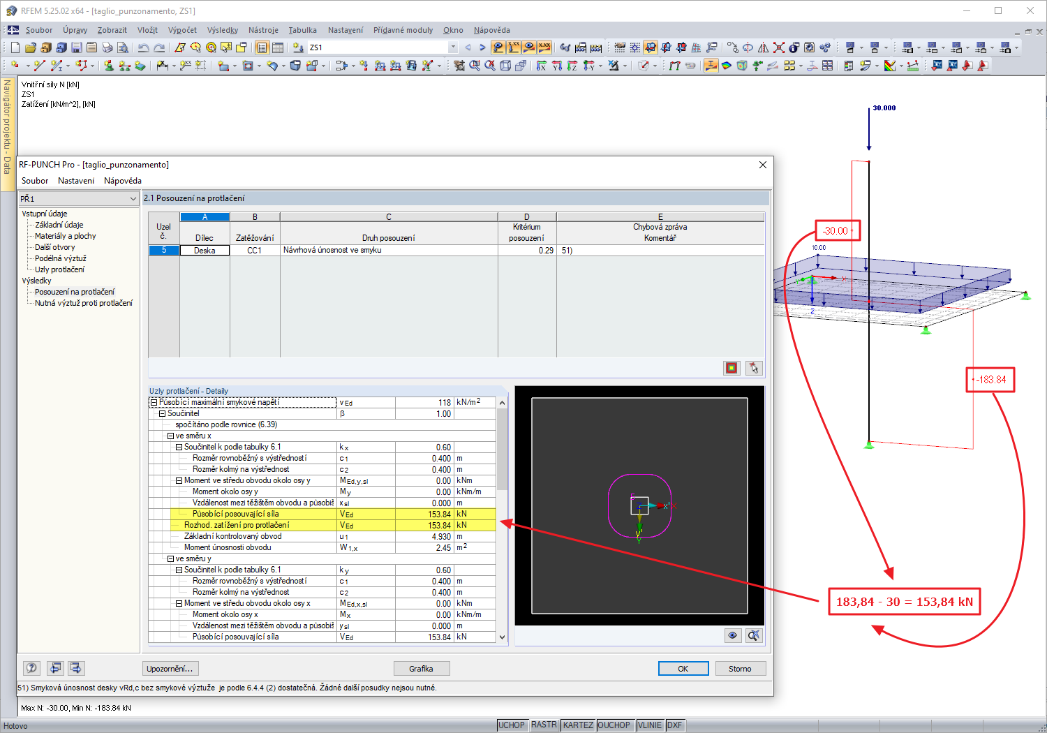
Task: Click the dialog help question mark icon
Action: [31, 668]
